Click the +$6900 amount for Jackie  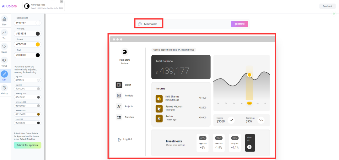coord(202,118)
